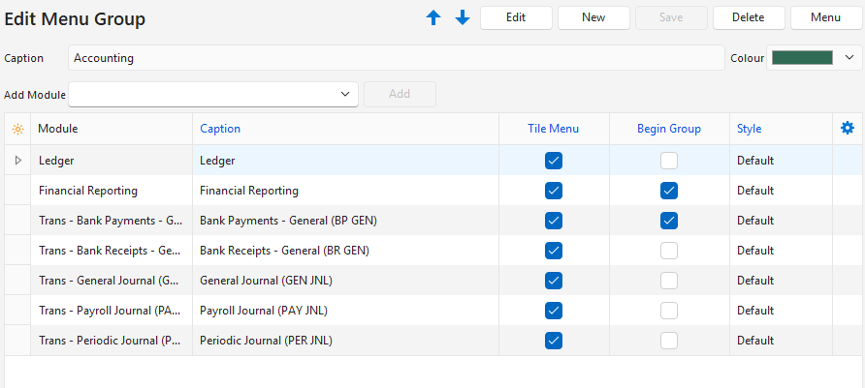Click the Style column header

[750, 129]
